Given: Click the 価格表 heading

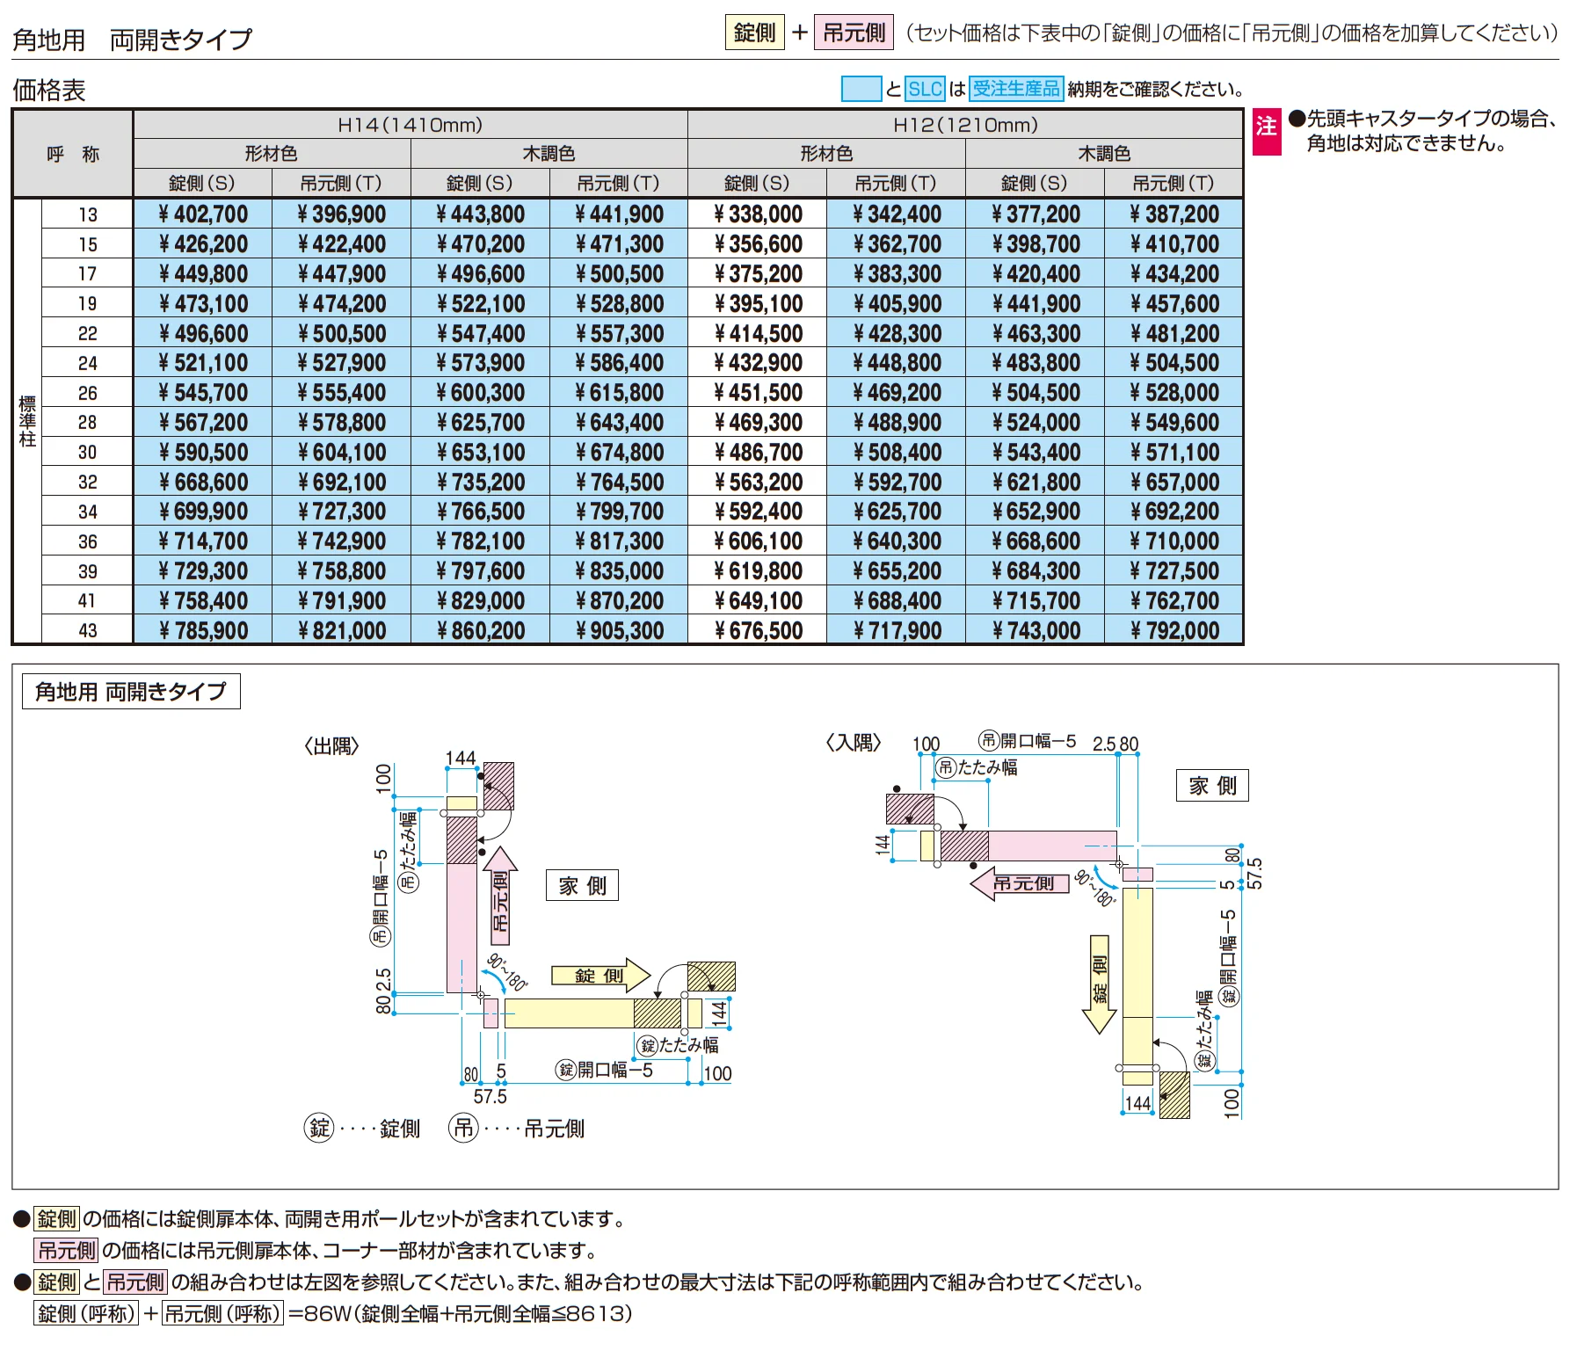Looking at the screenshot, I should coord(49,90).
